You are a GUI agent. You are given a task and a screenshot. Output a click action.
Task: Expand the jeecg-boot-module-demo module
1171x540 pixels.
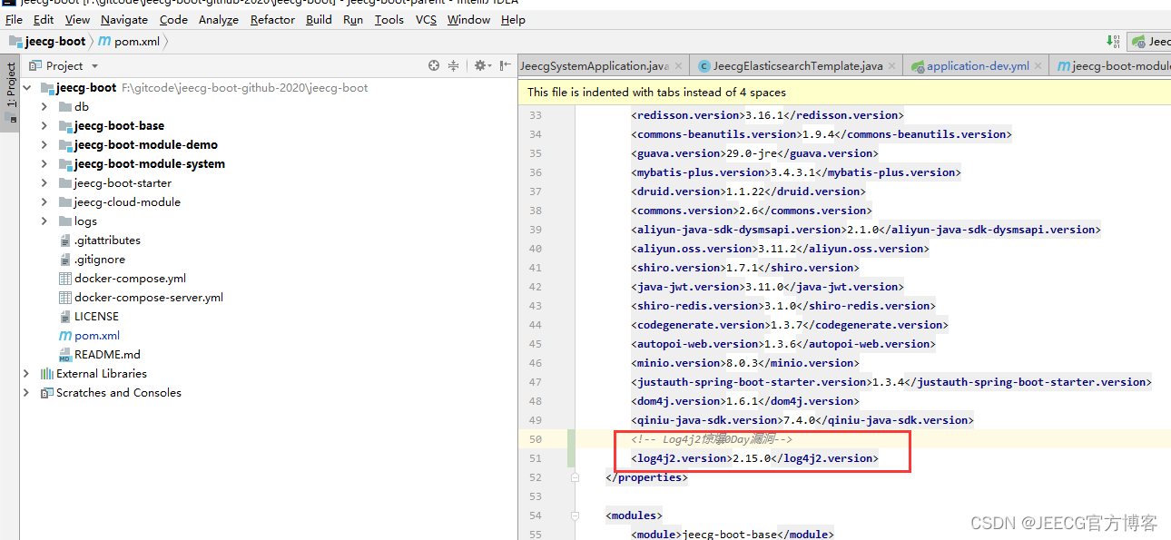tap(44, 145)
